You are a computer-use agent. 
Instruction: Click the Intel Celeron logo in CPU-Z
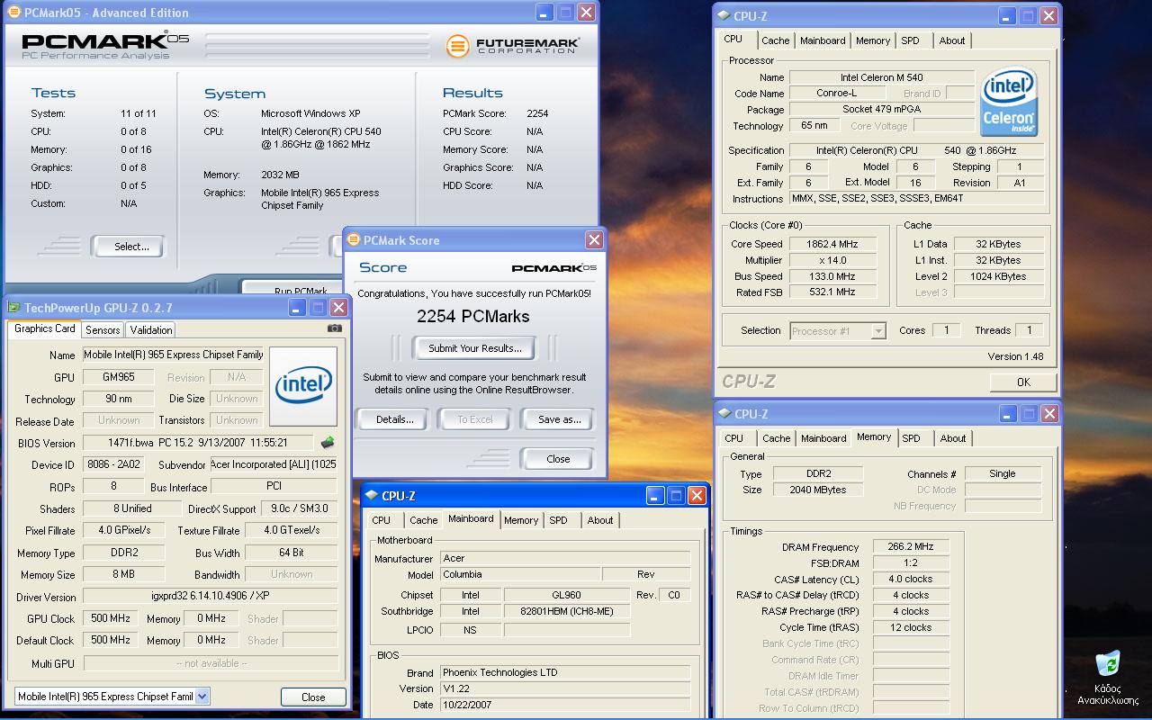[1009, 102]
